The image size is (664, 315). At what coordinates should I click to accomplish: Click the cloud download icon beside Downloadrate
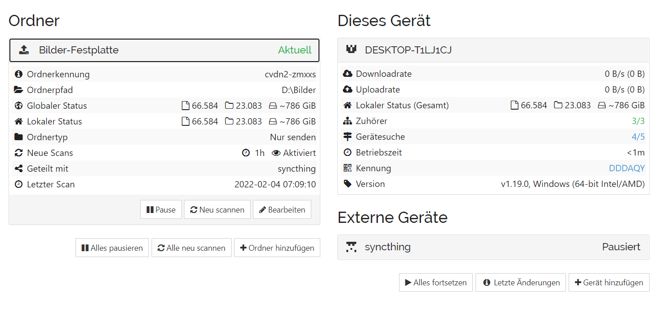[347, 74]
